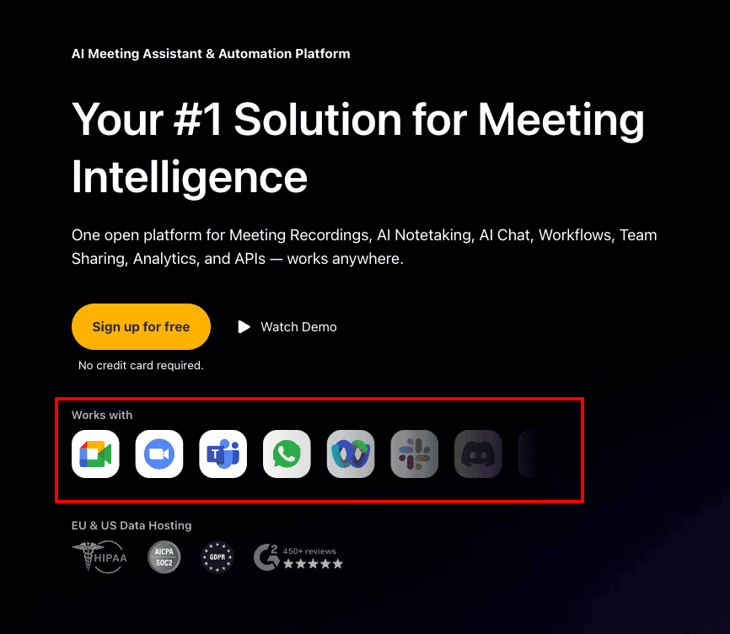Click the HIPAA compliance badge

click(100, 556)
